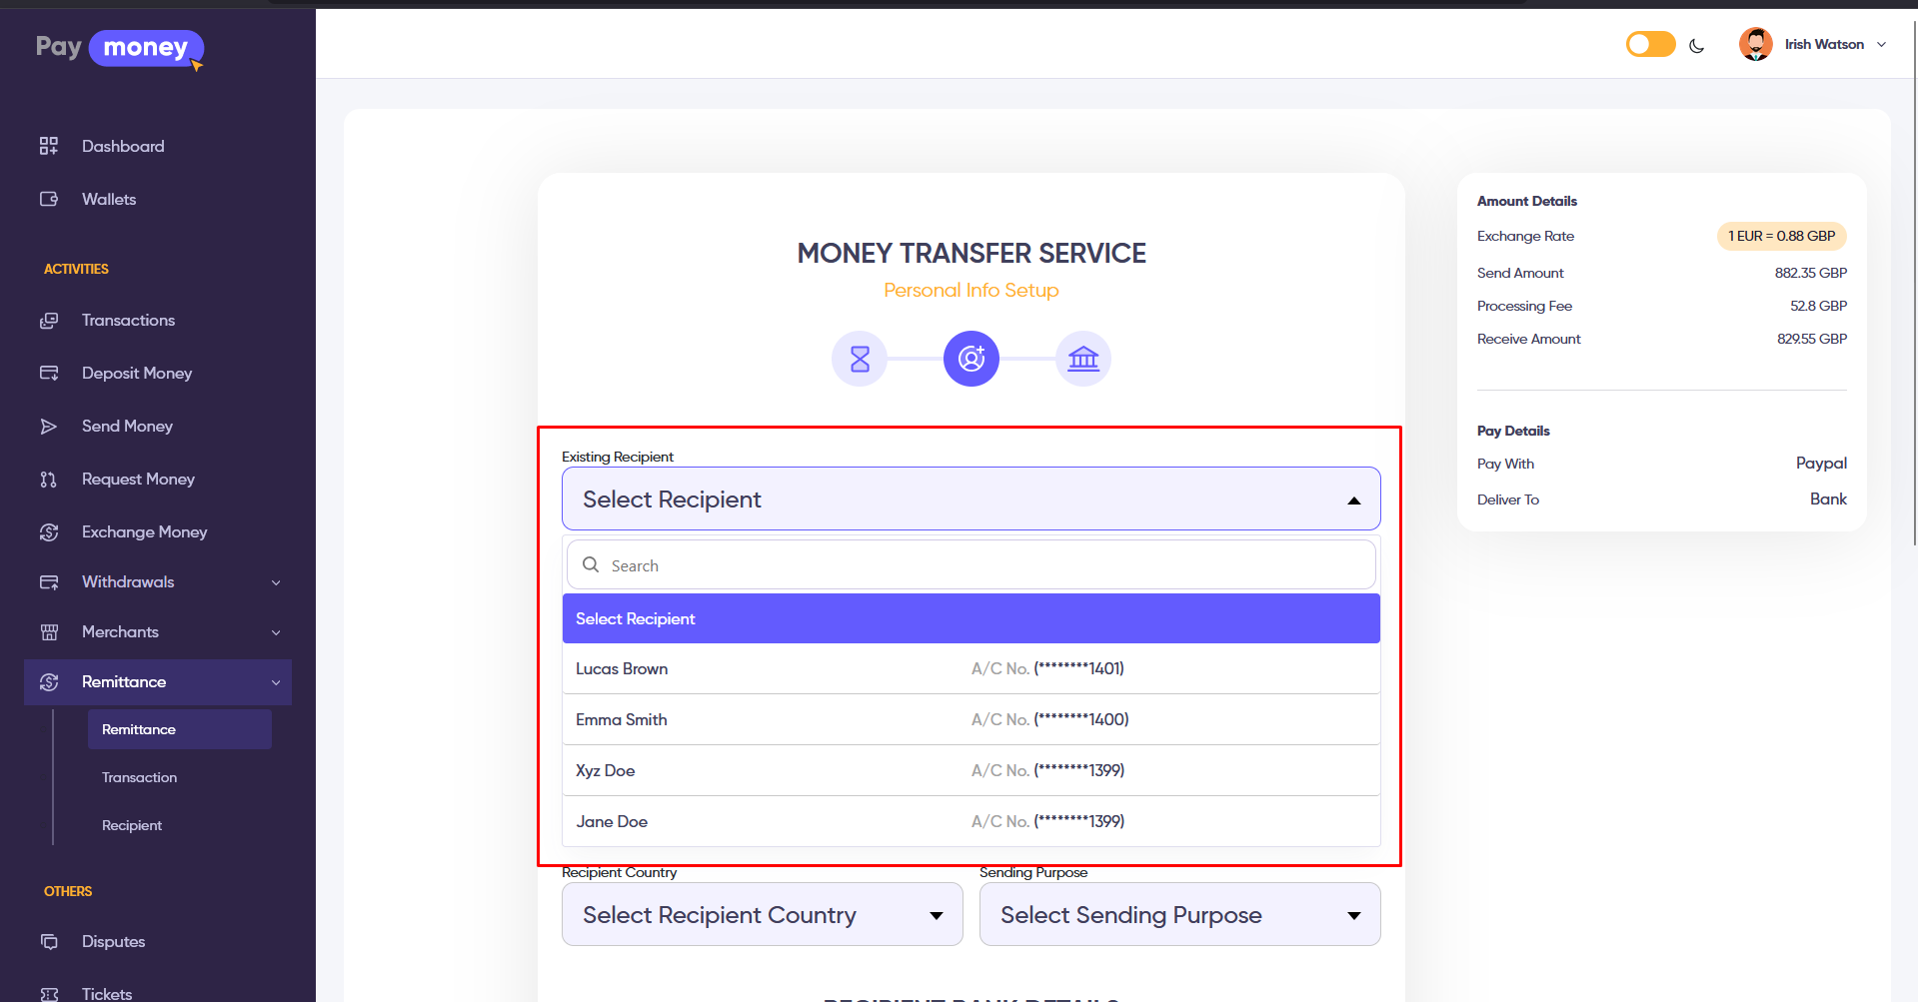Click the moon icon in header

(x=1696, y=46)
